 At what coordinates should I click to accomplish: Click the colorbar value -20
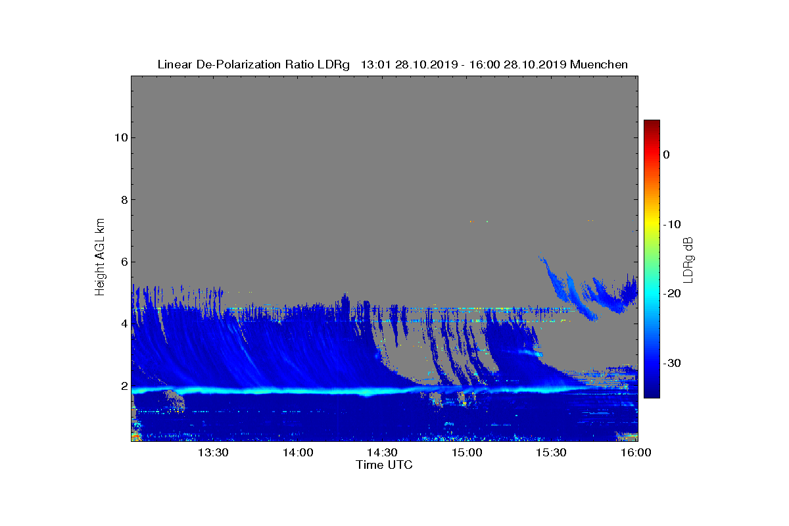pyautogui.click(x=671, y=294)
